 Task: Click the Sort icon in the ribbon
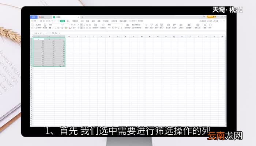(x=157, y=25)
